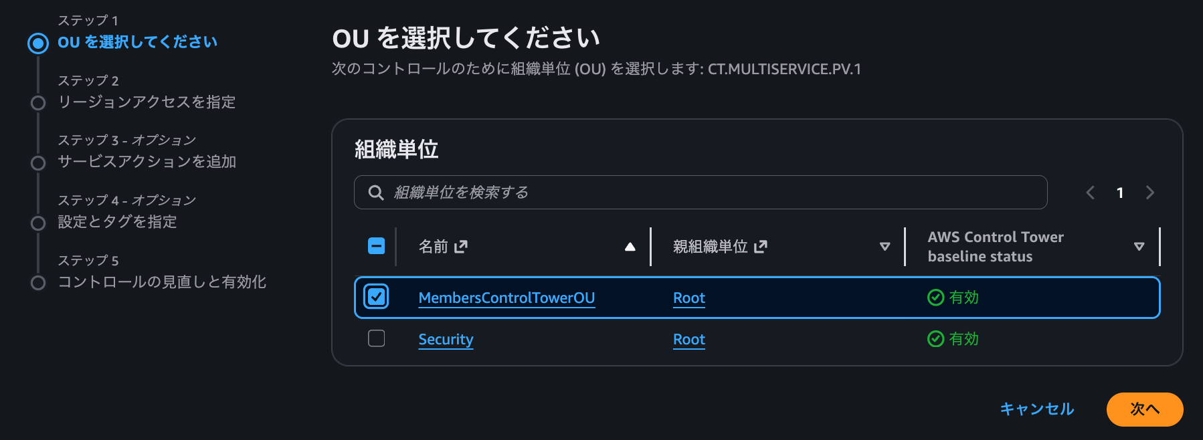Click the step 1 progress circle indicator

[37, 41]
